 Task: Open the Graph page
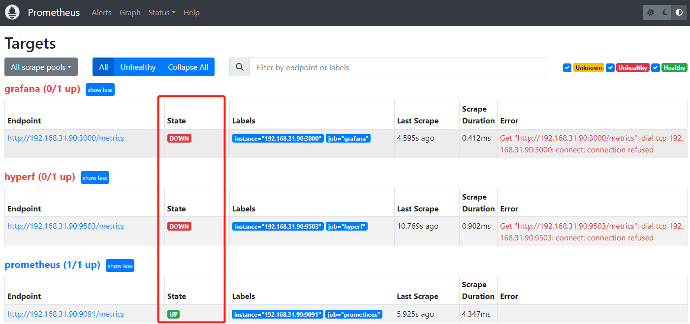(x=130, y=13)
